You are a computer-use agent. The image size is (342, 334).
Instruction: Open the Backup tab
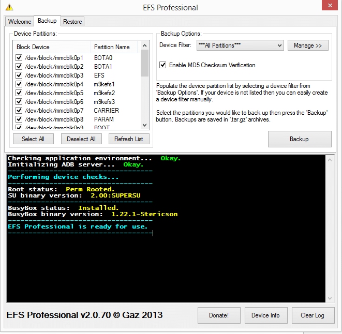47,21
